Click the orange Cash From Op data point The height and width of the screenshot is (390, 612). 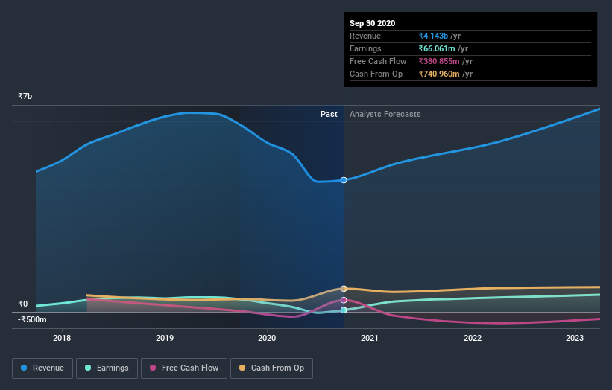pos(344,289)
